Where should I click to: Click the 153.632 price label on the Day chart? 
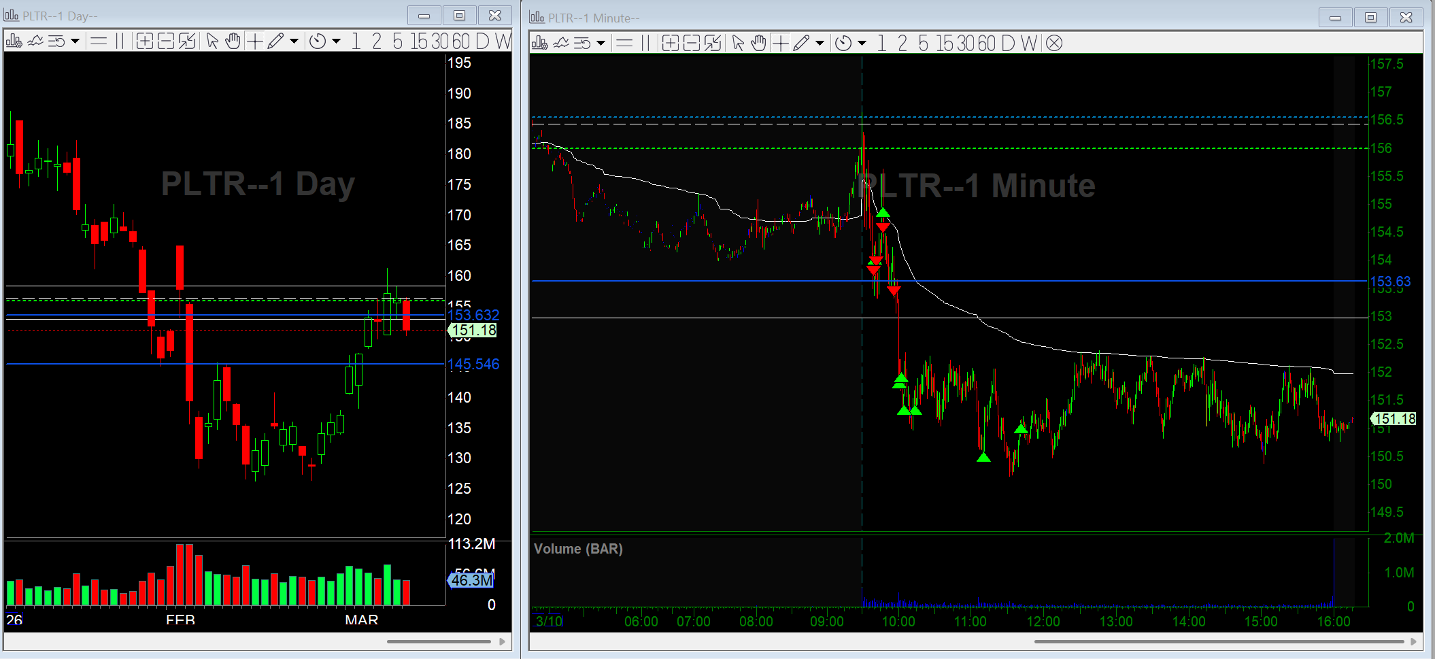tap(473, 315)
